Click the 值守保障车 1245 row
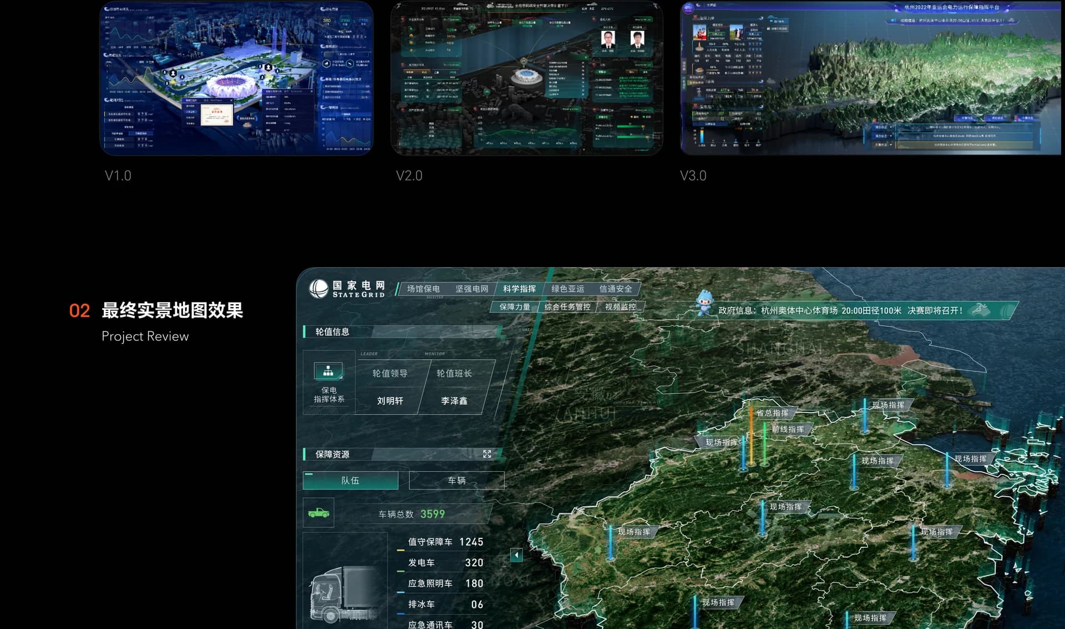This screenshot has height=629, width=1065. (x=441, y=542)
